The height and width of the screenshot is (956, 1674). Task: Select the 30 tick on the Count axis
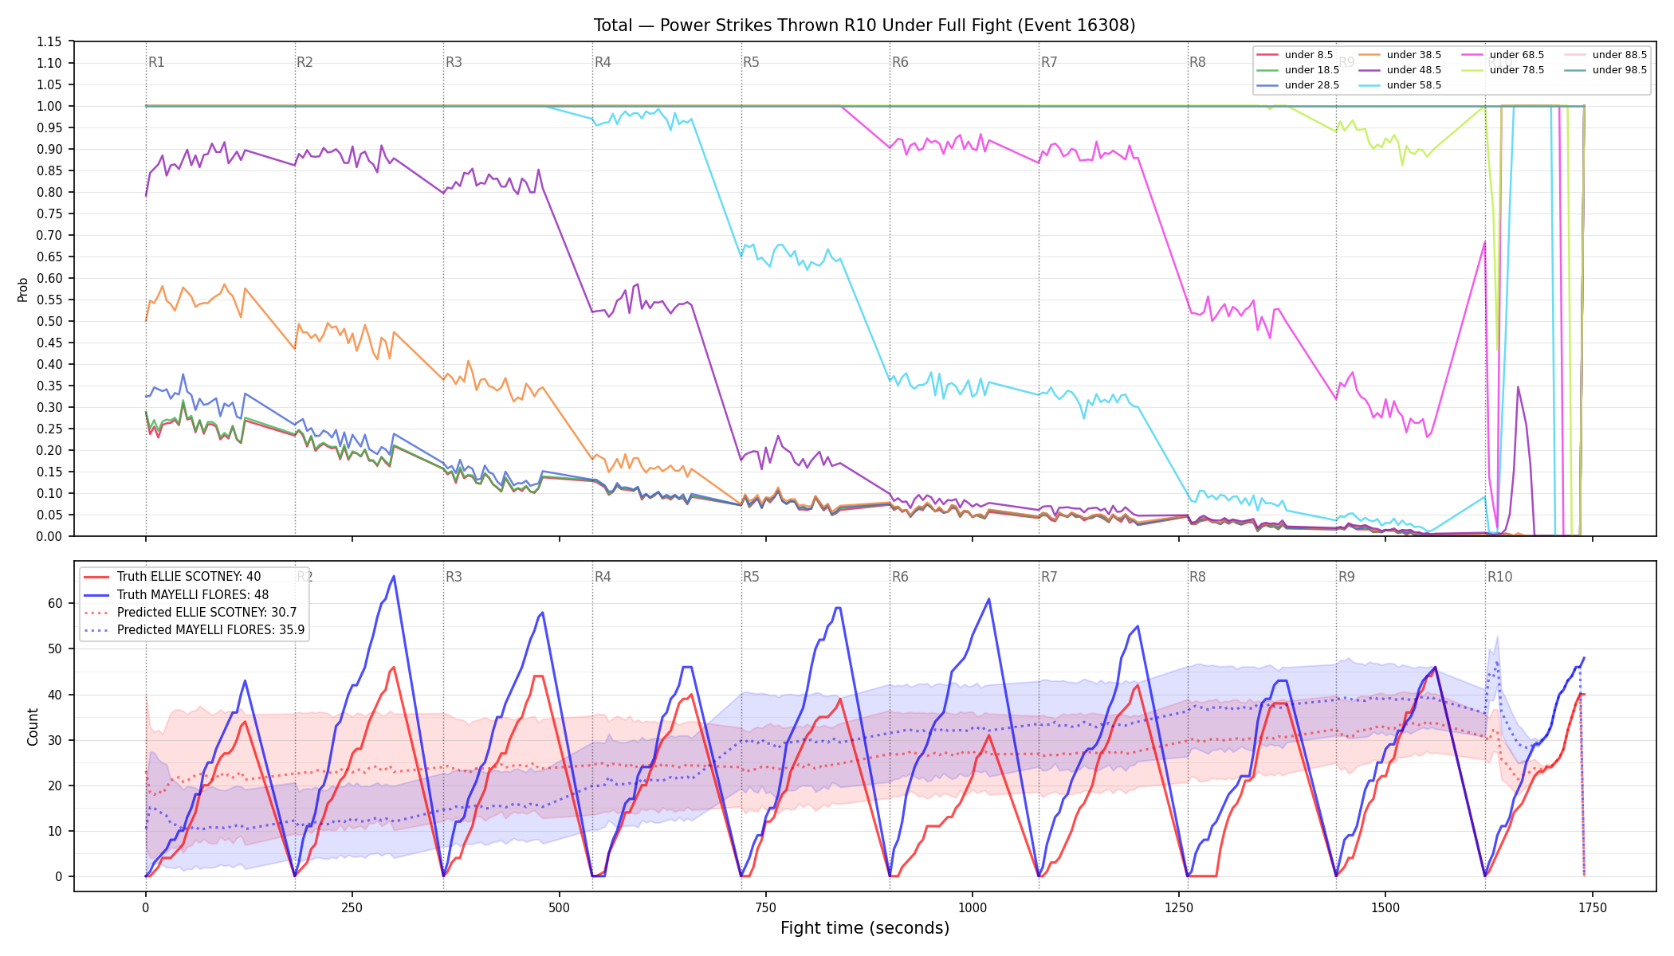[55, 741]
